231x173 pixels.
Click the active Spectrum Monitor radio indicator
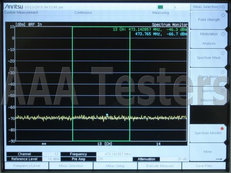pos(222,129)
